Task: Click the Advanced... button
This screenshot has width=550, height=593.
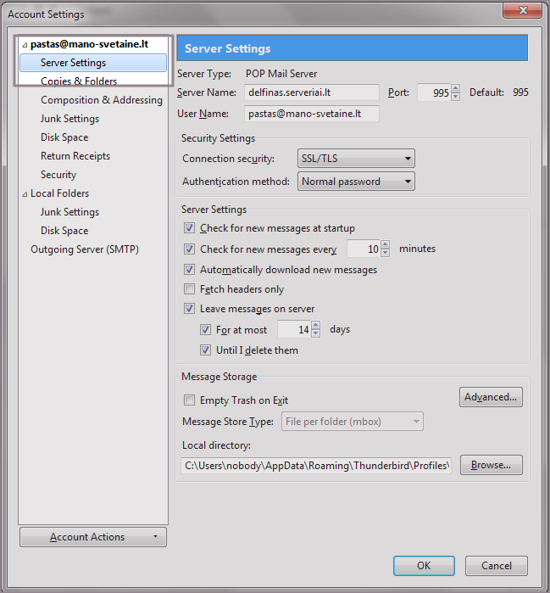Action: coord(491,397)
